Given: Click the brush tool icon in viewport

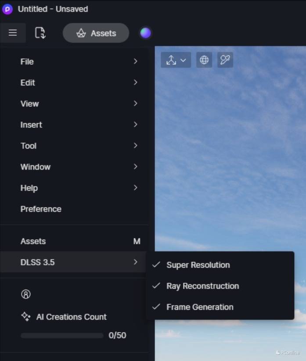Looking at the screenshot, I should [225, 60].
